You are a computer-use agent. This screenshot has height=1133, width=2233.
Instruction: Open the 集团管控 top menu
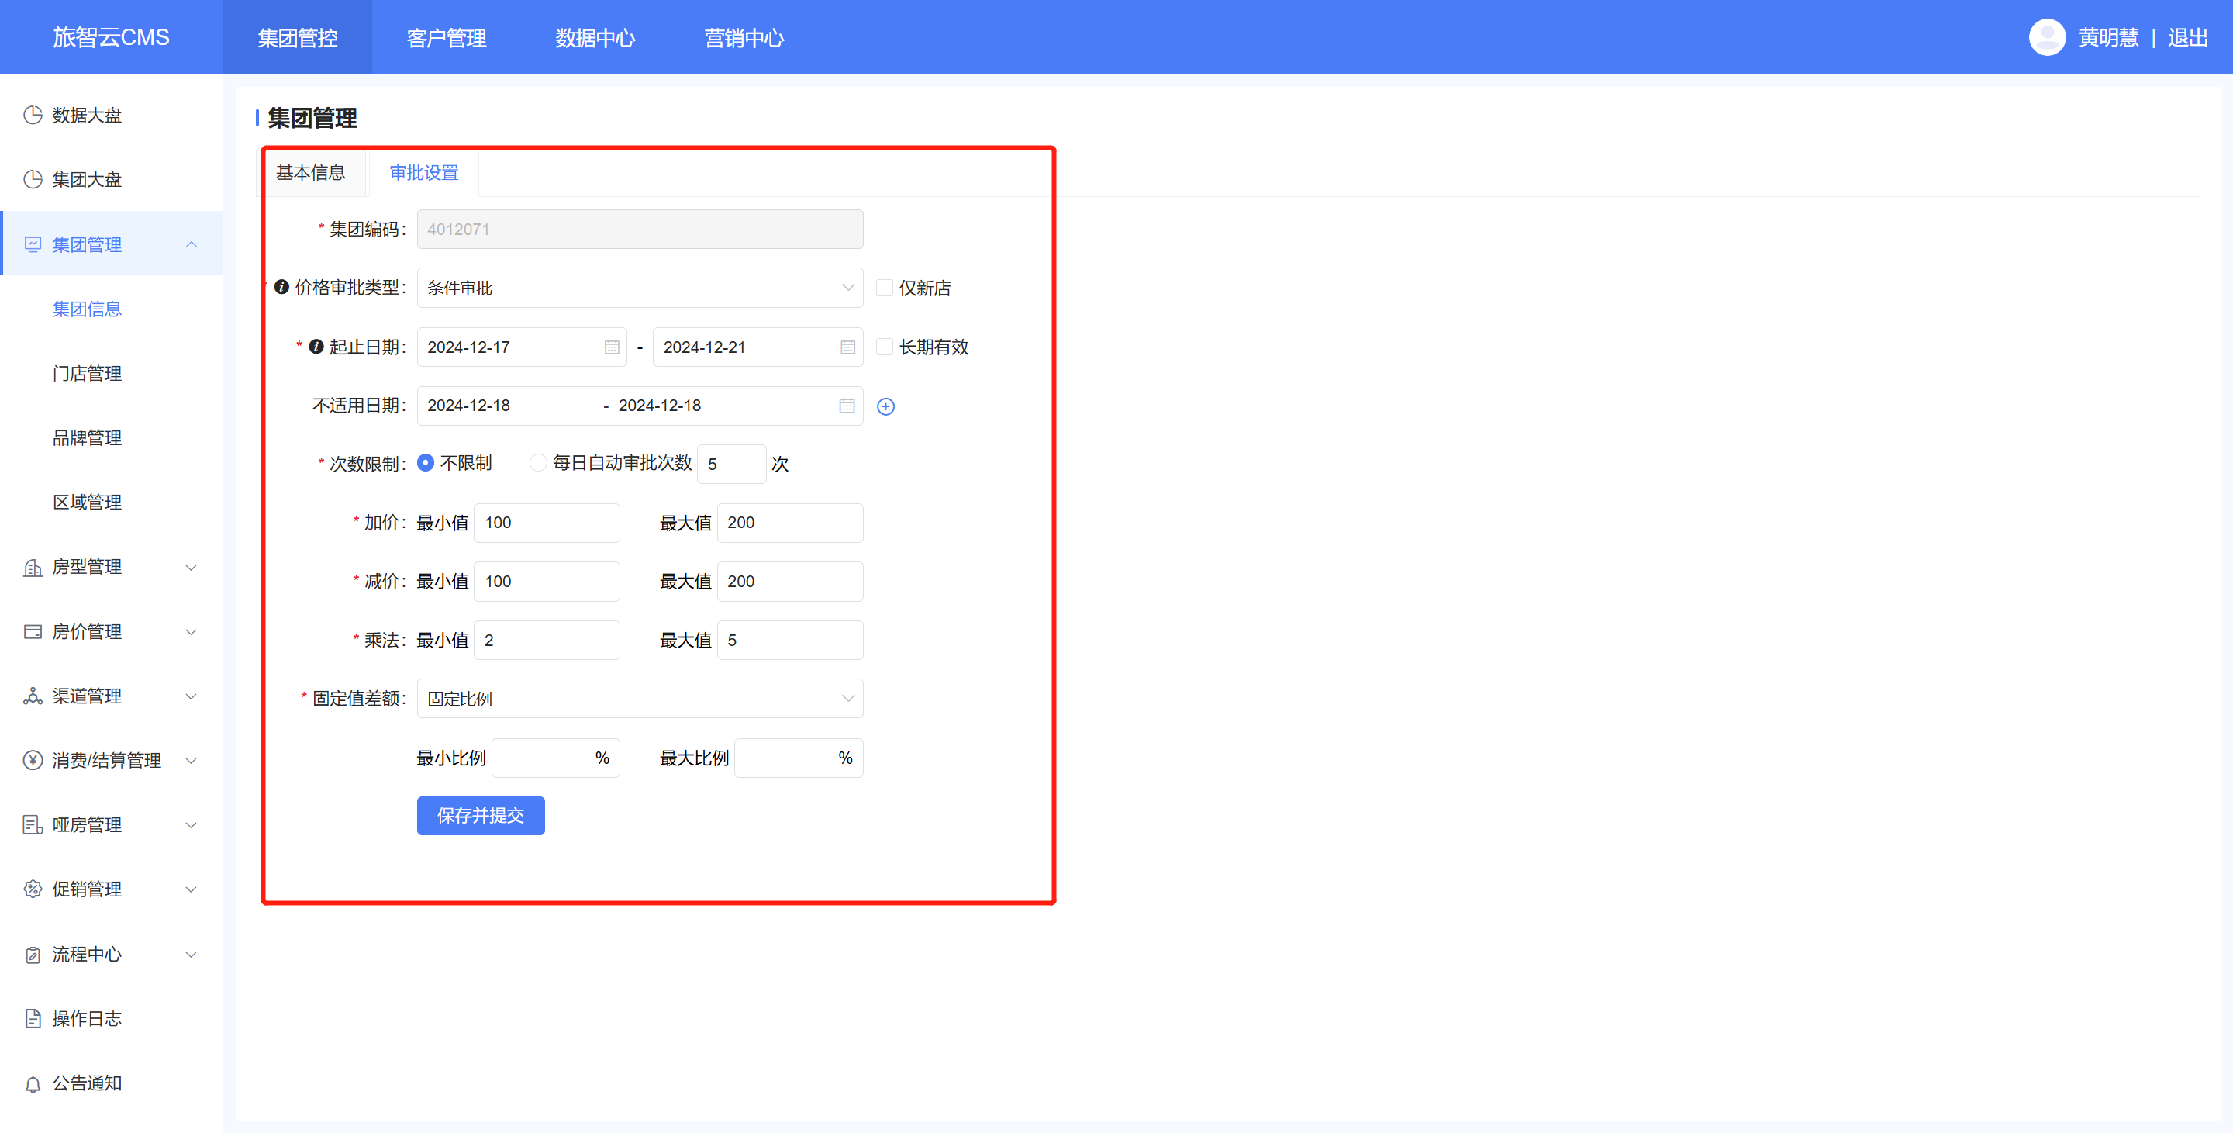(x=297, y=37)
